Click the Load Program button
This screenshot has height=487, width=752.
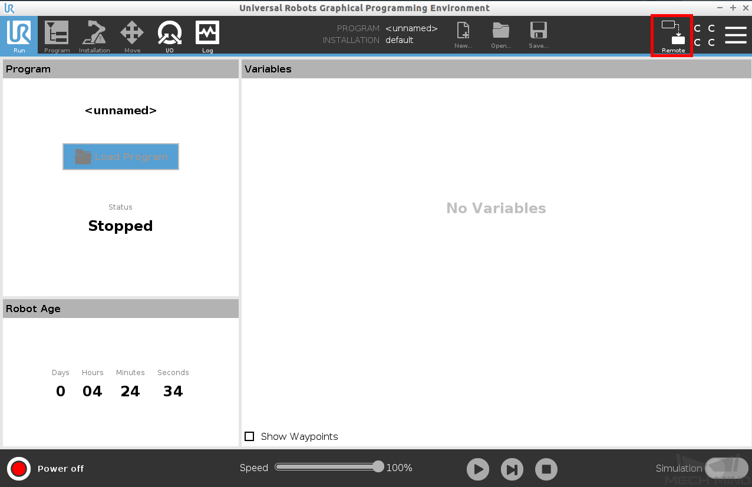tap(121, 157)
